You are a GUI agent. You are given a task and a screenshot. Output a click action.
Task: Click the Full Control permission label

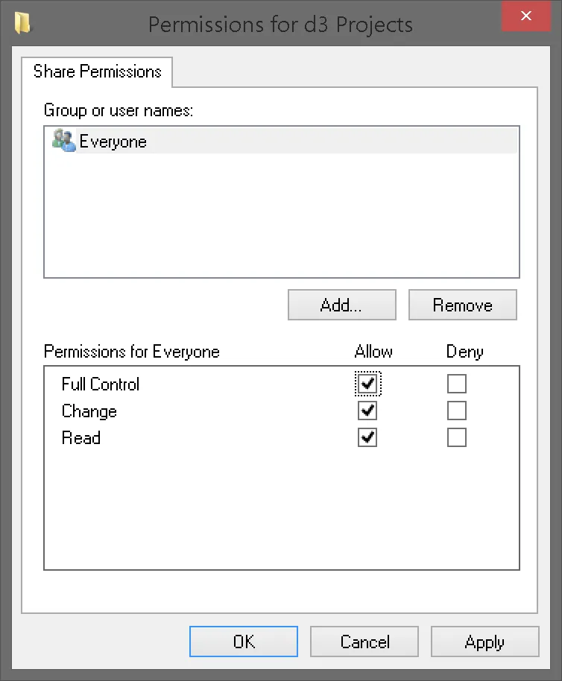tap(101, 384)
